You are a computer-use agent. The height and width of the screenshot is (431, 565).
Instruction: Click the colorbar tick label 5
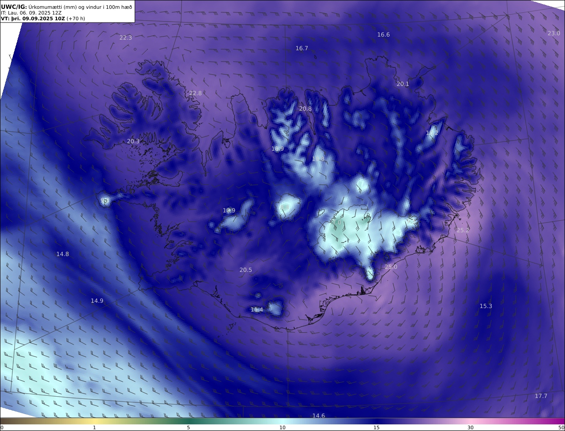point(188,428)
